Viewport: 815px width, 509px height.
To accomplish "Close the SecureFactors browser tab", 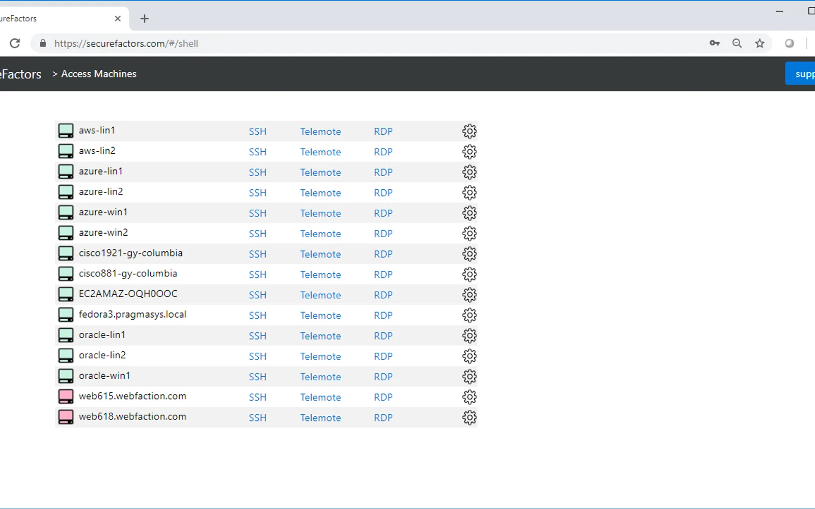I will click(x=118, y=18).
